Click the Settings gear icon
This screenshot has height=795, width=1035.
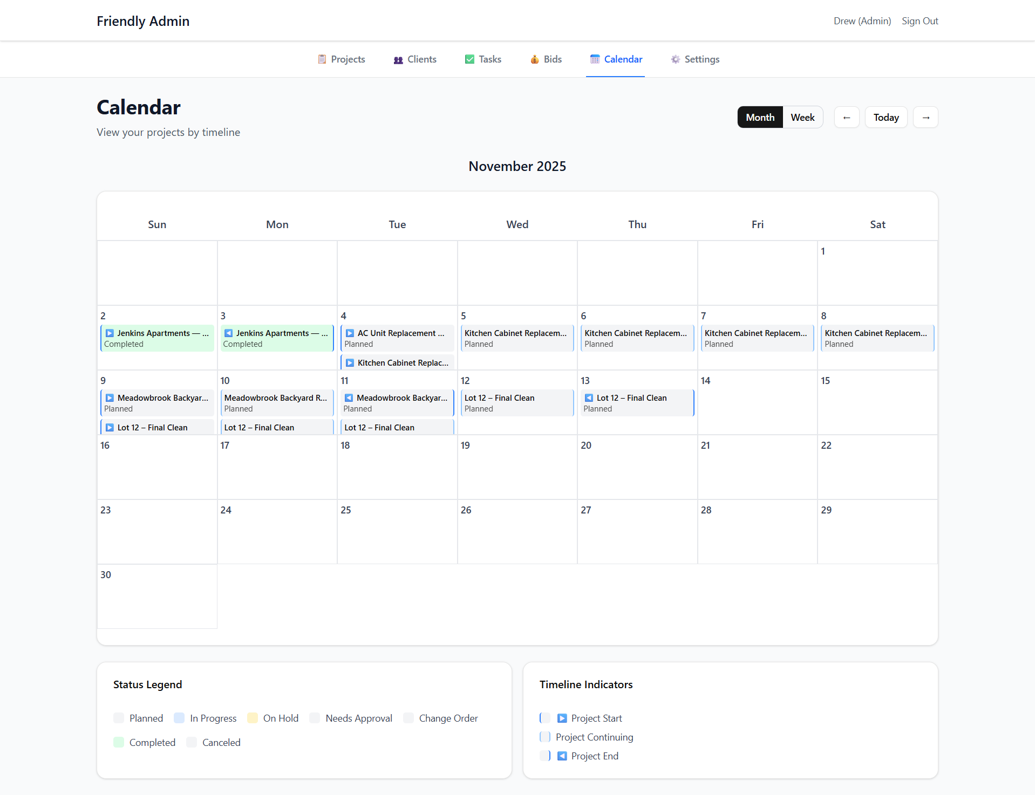click(x=675, y=59)
